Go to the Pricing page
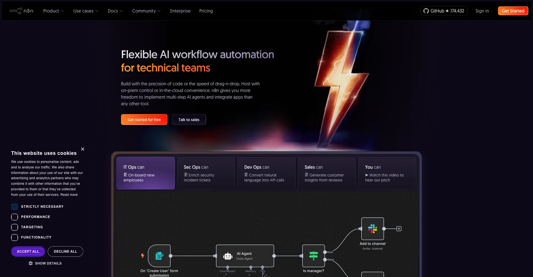533x277 pixels. pos(206,11)
